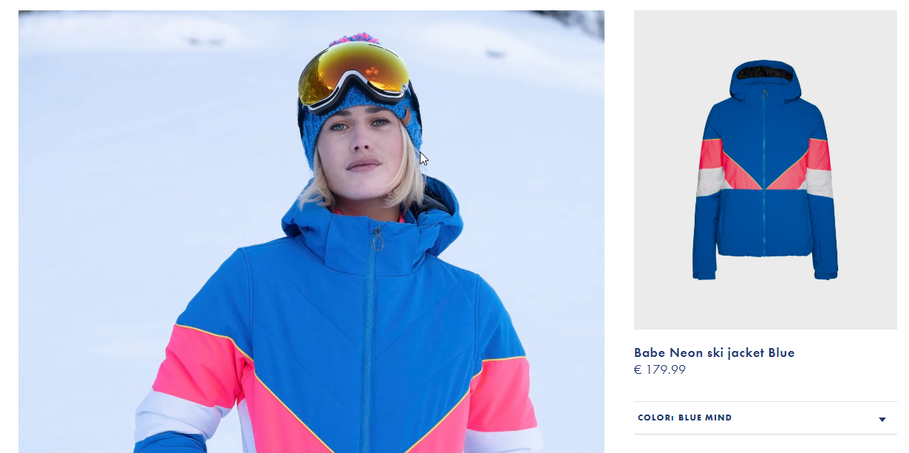Click the € 179.99 price text
The image size is (909, 453).
(x=660, y=369)
